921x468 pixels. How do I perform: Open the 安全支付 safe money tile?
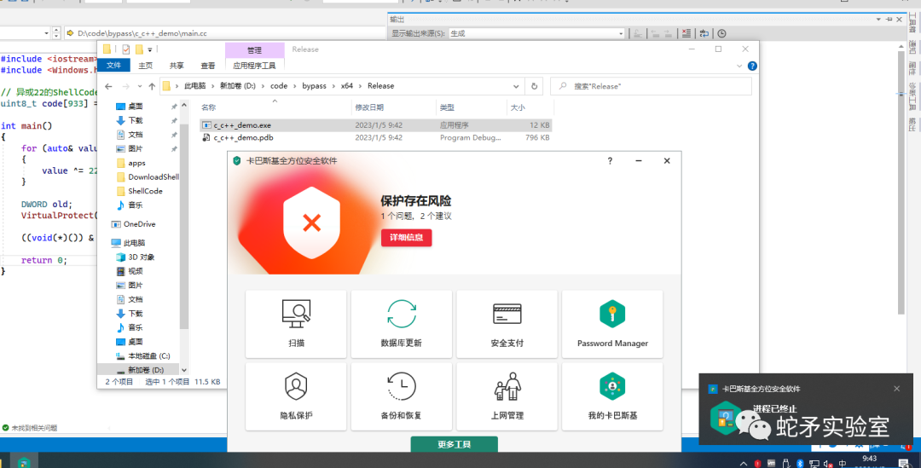(x=507, y=324)
